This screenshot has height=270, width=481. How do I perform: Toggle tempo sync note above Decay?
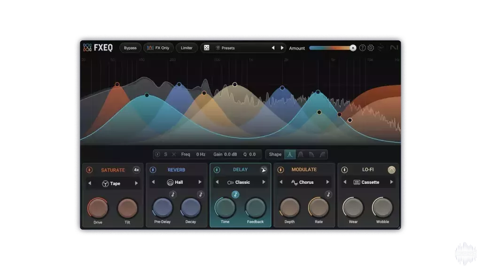201,195
